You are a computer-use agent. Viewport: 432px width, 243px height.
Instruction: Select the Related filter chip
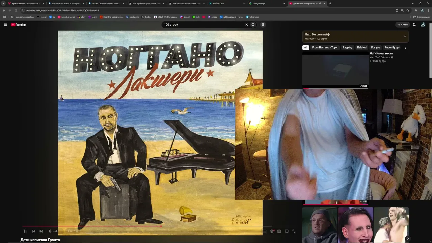(x=361, y=48)
